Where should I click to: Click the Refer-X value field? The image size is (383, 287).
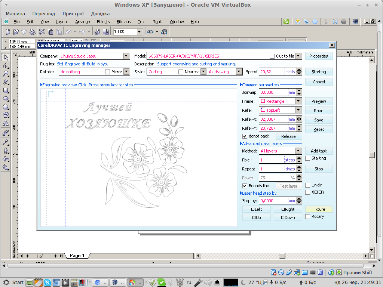[x=273, y=119]
